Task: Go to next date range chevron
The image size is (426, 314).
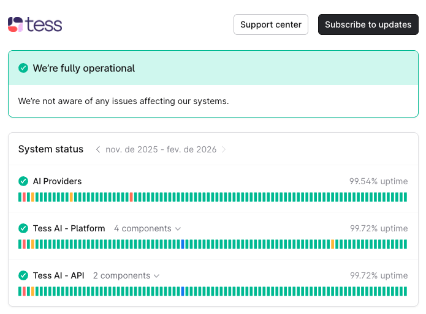Action: (x=224, y=149)
